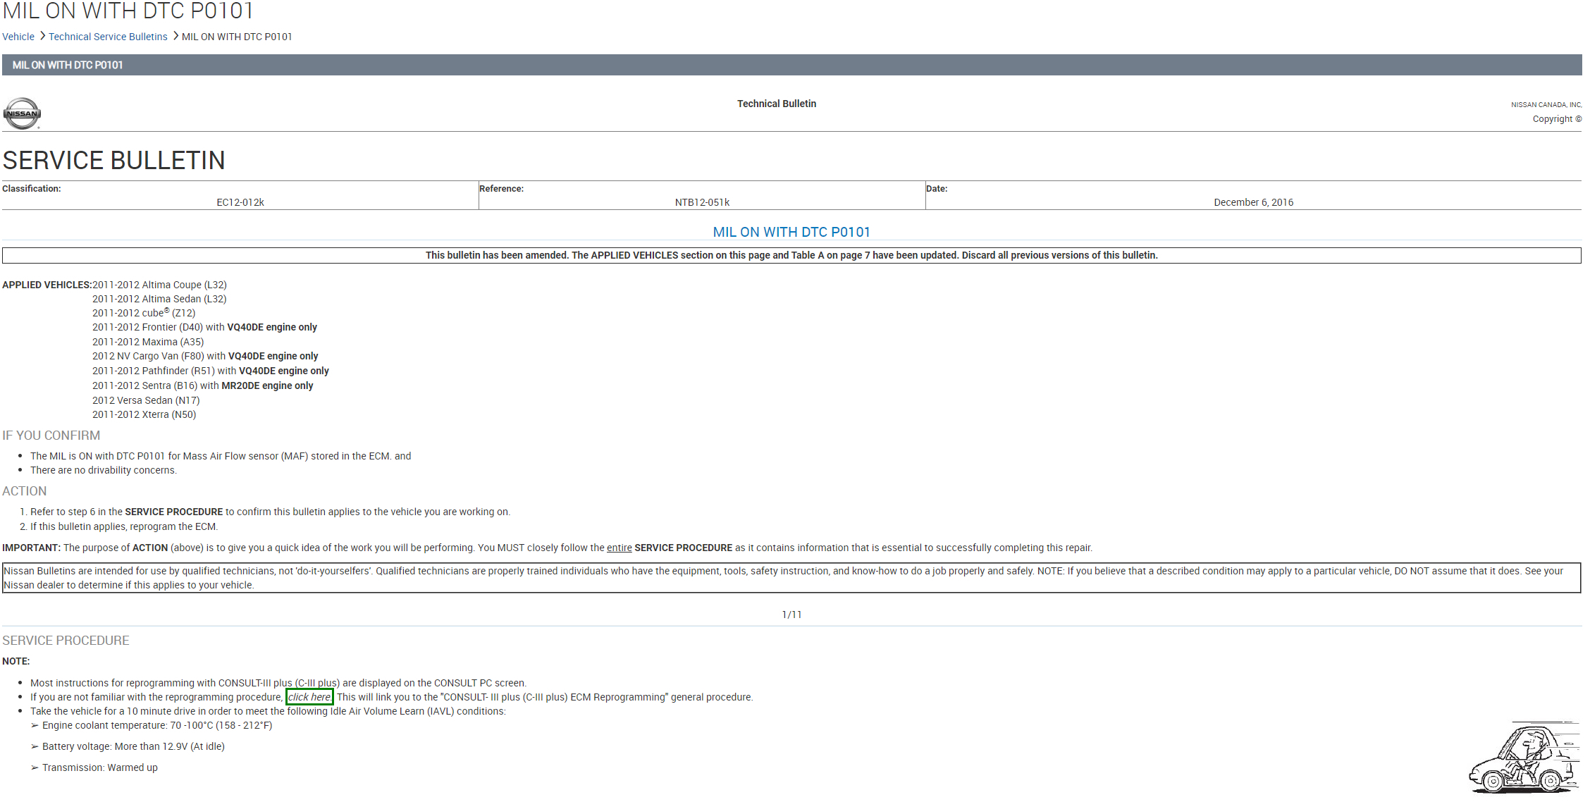Click the SERVICE BULLETIN heading

point(113,161)
